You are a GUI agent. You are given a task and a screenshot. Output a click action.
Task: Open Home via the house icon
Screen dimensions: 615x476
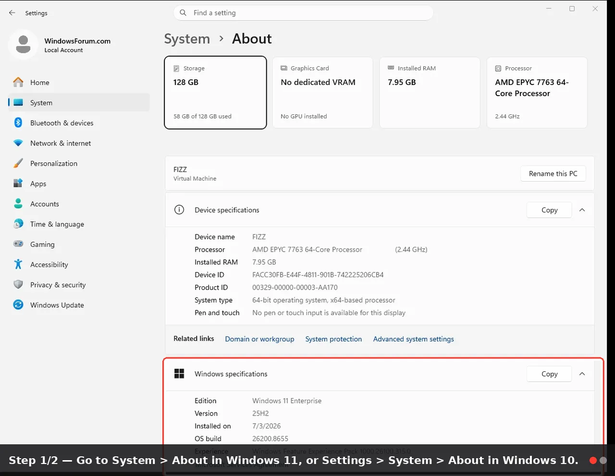18,83
